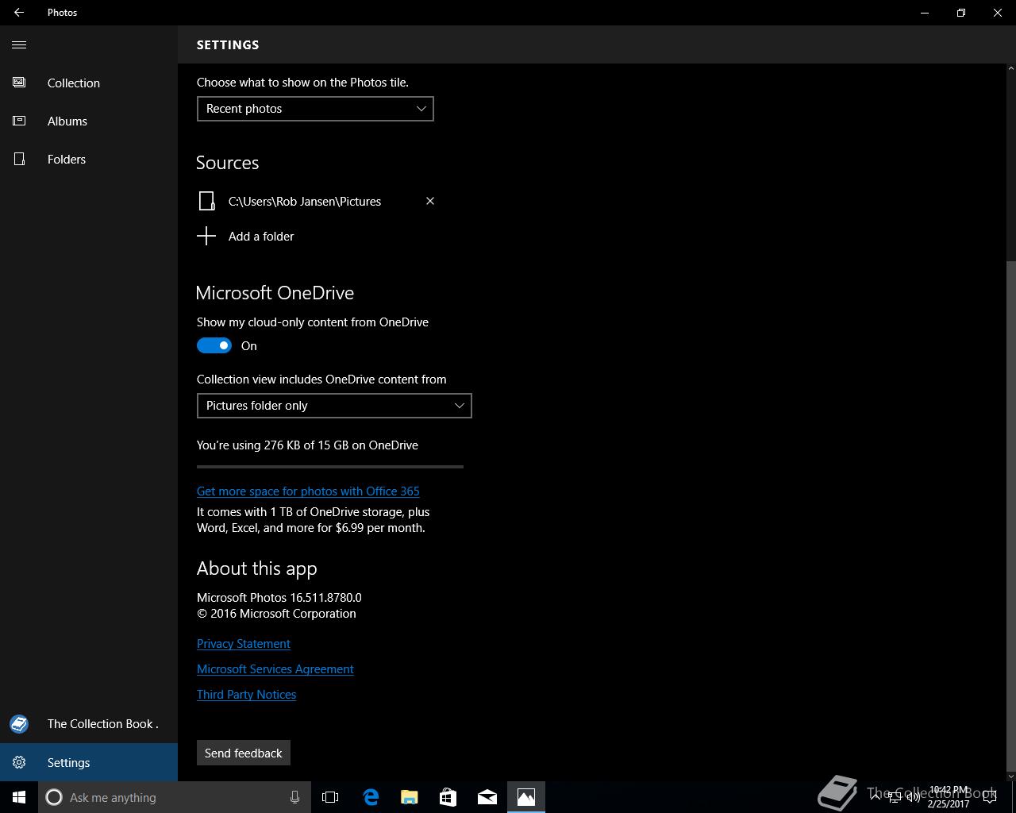1016x813 pixels.
Task: Open File Explorer from taskbar
Action: coord(409,797)
